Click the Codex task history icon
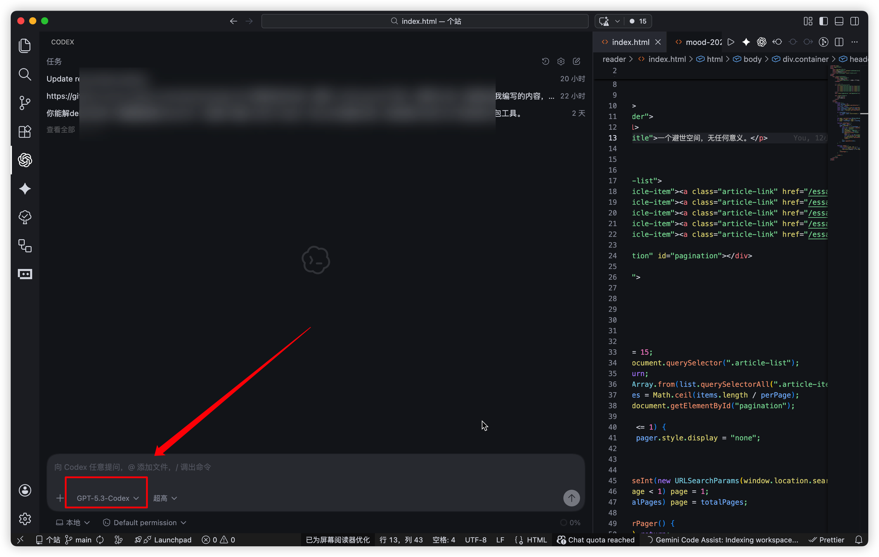 click(x=546, y=61)
